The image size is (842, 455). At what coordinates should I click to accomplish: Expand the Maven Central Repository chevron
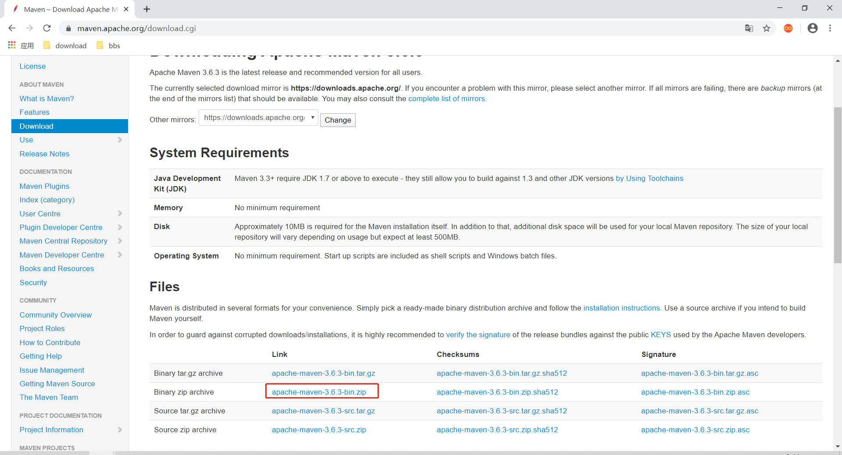120,241
